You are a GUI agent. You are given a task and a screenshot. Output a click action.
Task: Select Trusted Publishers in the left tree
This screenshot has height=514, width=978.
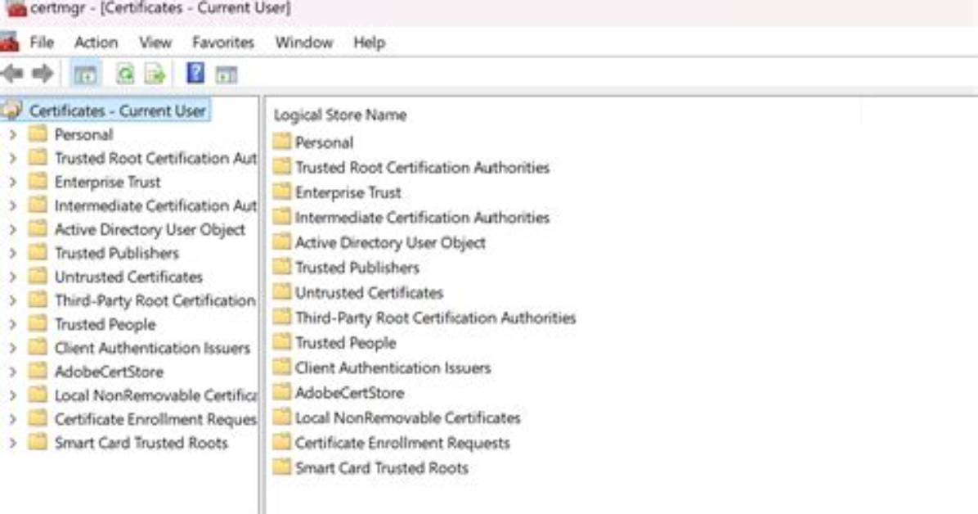click(117, 253)
